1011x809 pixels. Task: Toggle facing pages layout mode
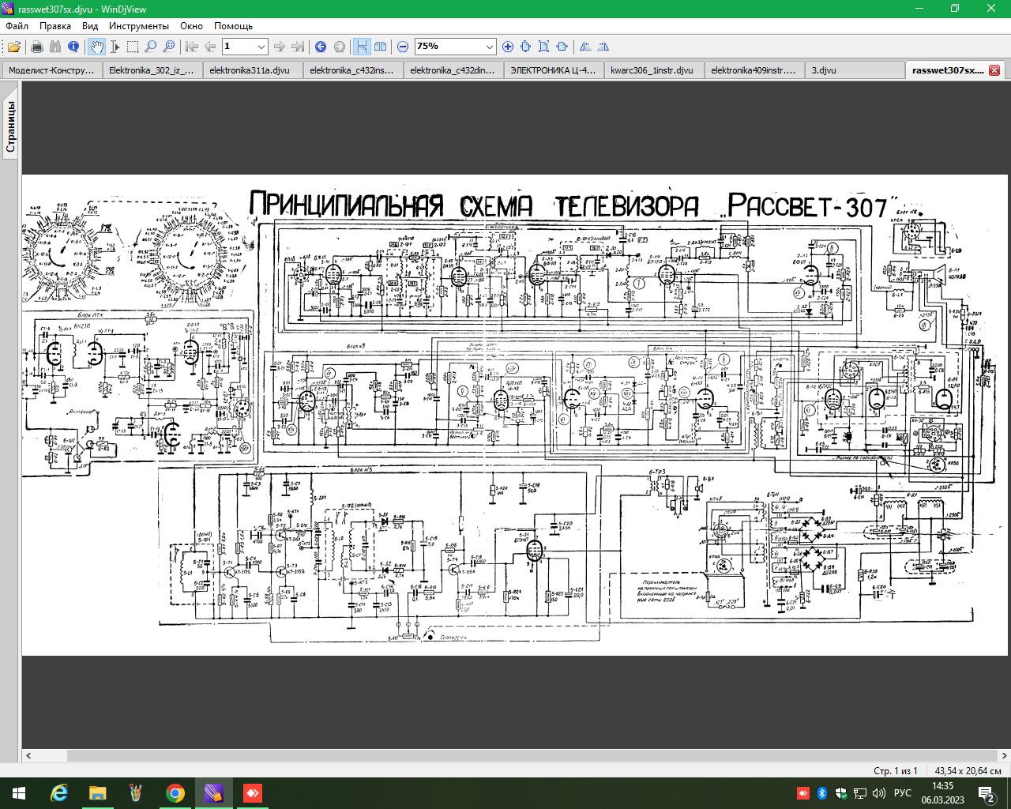click(x=380, y=47)
